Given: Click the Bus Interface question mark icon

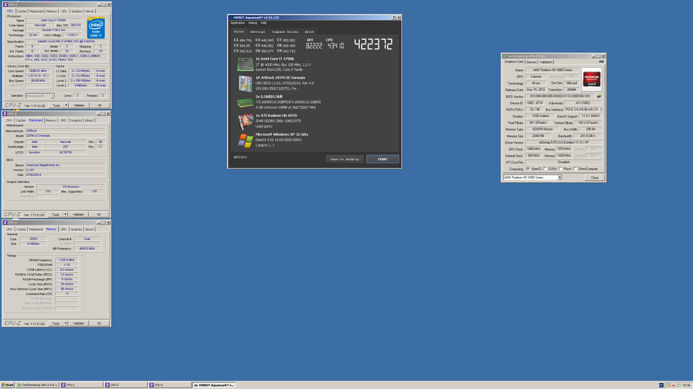Looking at the screenshot, I should click(x=601, y=109).
